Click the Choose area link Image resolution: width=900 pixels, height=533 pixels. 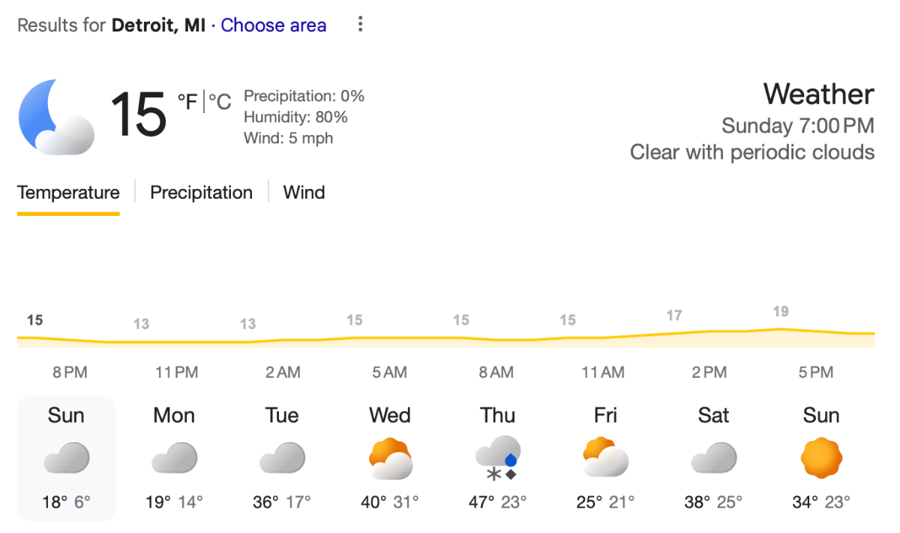tap(274, 25)
